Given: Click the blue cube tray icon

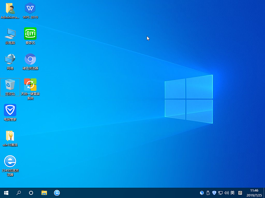Looking at the screenshot, I should (202, 193).
